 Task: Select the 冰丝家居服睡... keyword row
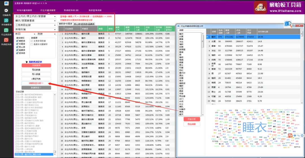click(x=117, y=64)
